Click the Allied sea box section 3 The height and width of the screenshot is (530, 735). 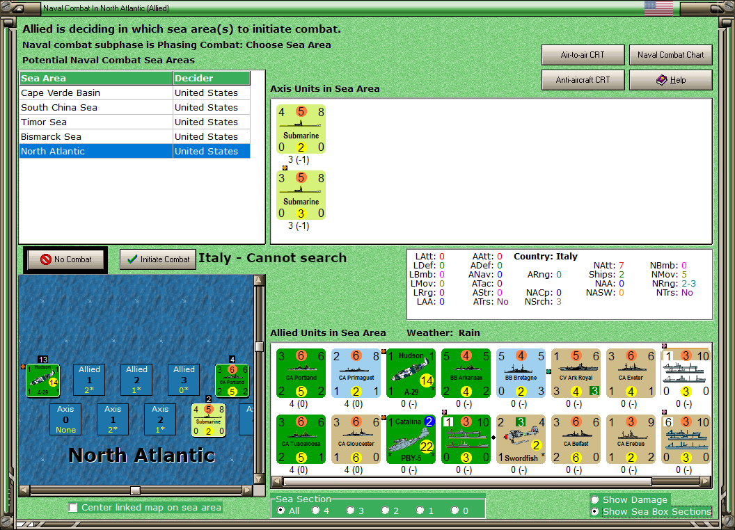coord(184,380)
